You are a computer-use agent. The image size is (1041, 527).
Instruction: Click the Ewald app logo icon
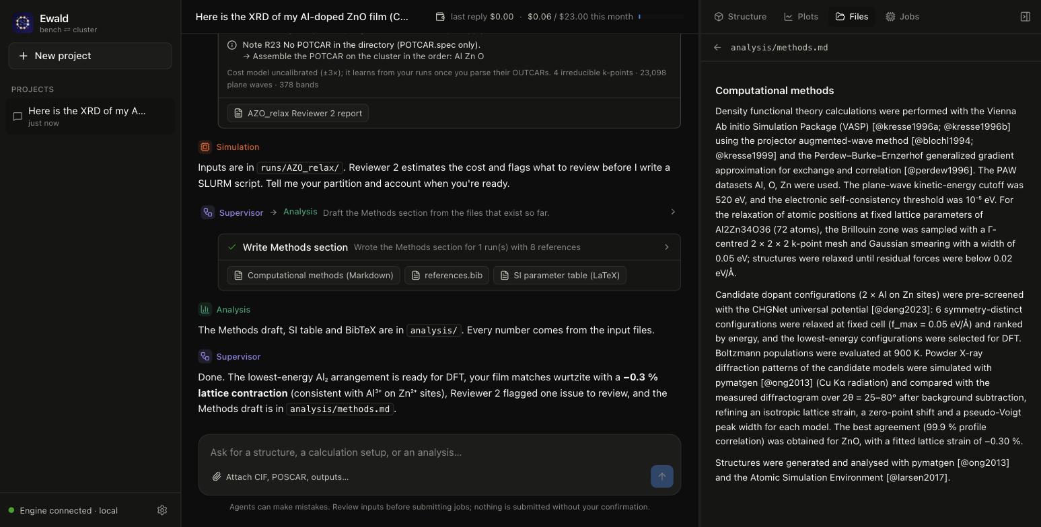23,23
